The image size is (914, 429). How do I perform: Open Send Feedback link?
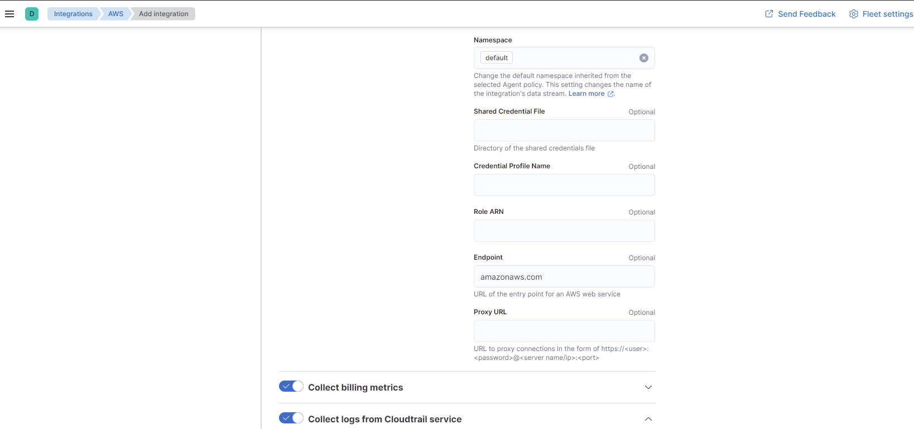click(x=800, y=14)
